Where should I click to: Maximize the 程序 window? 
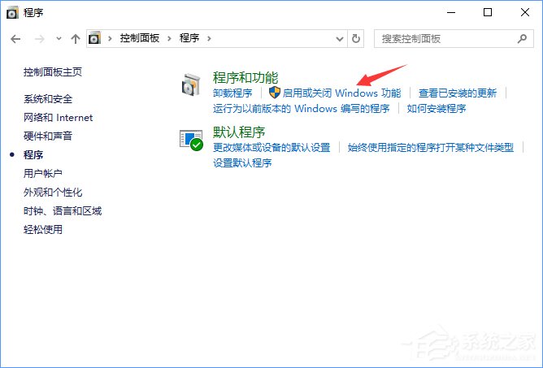point(488,12)
